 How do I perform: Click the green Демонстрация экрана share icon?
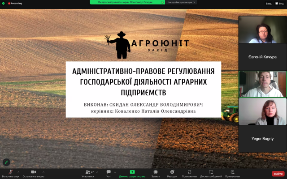click(x=132, y=172)
